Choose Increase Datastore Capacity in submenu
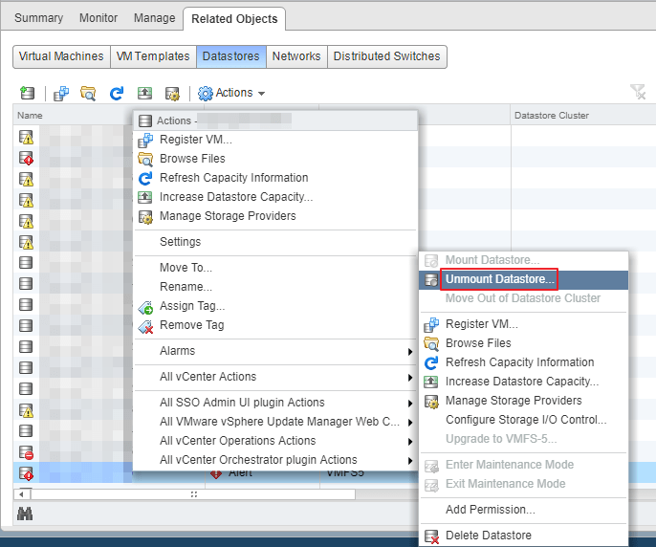The height and width of the screenshot is (547, 656). click(x=523, y=382)
